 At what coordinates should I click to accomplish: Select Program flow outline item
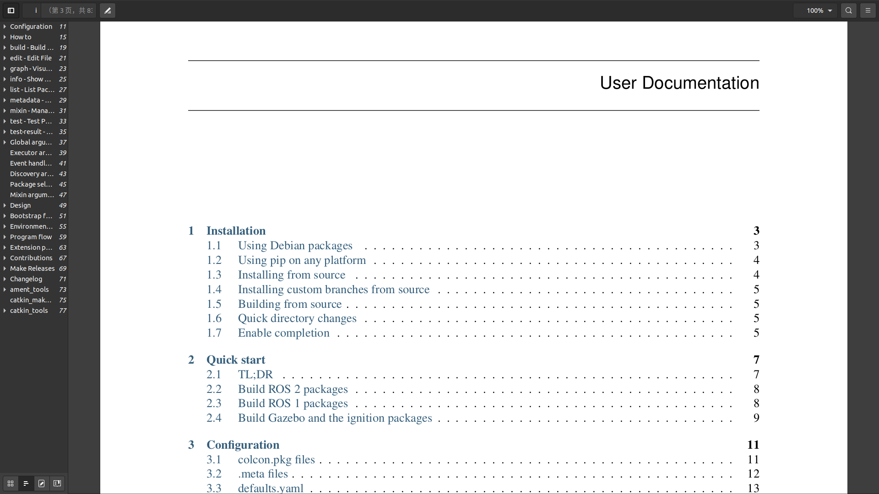click(x=31, y=237)
